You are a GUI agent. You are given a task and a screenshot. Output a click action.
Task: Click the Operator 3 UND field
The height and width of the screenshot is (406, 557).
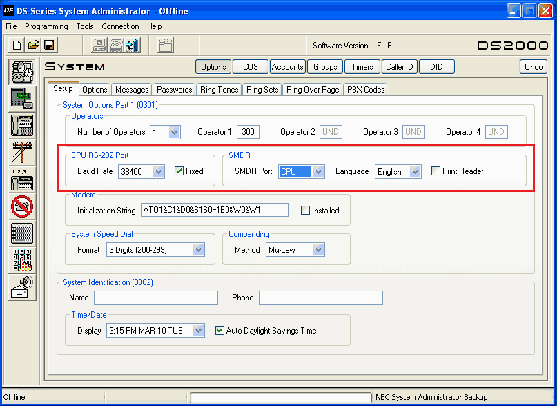[x=413, y=132]
